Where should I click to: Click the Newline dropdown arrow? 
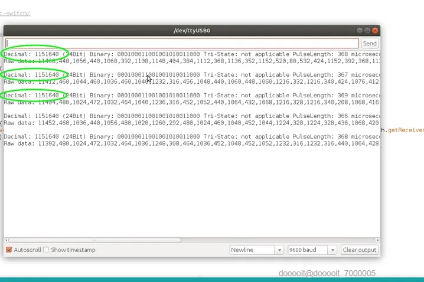coord(279,250)
